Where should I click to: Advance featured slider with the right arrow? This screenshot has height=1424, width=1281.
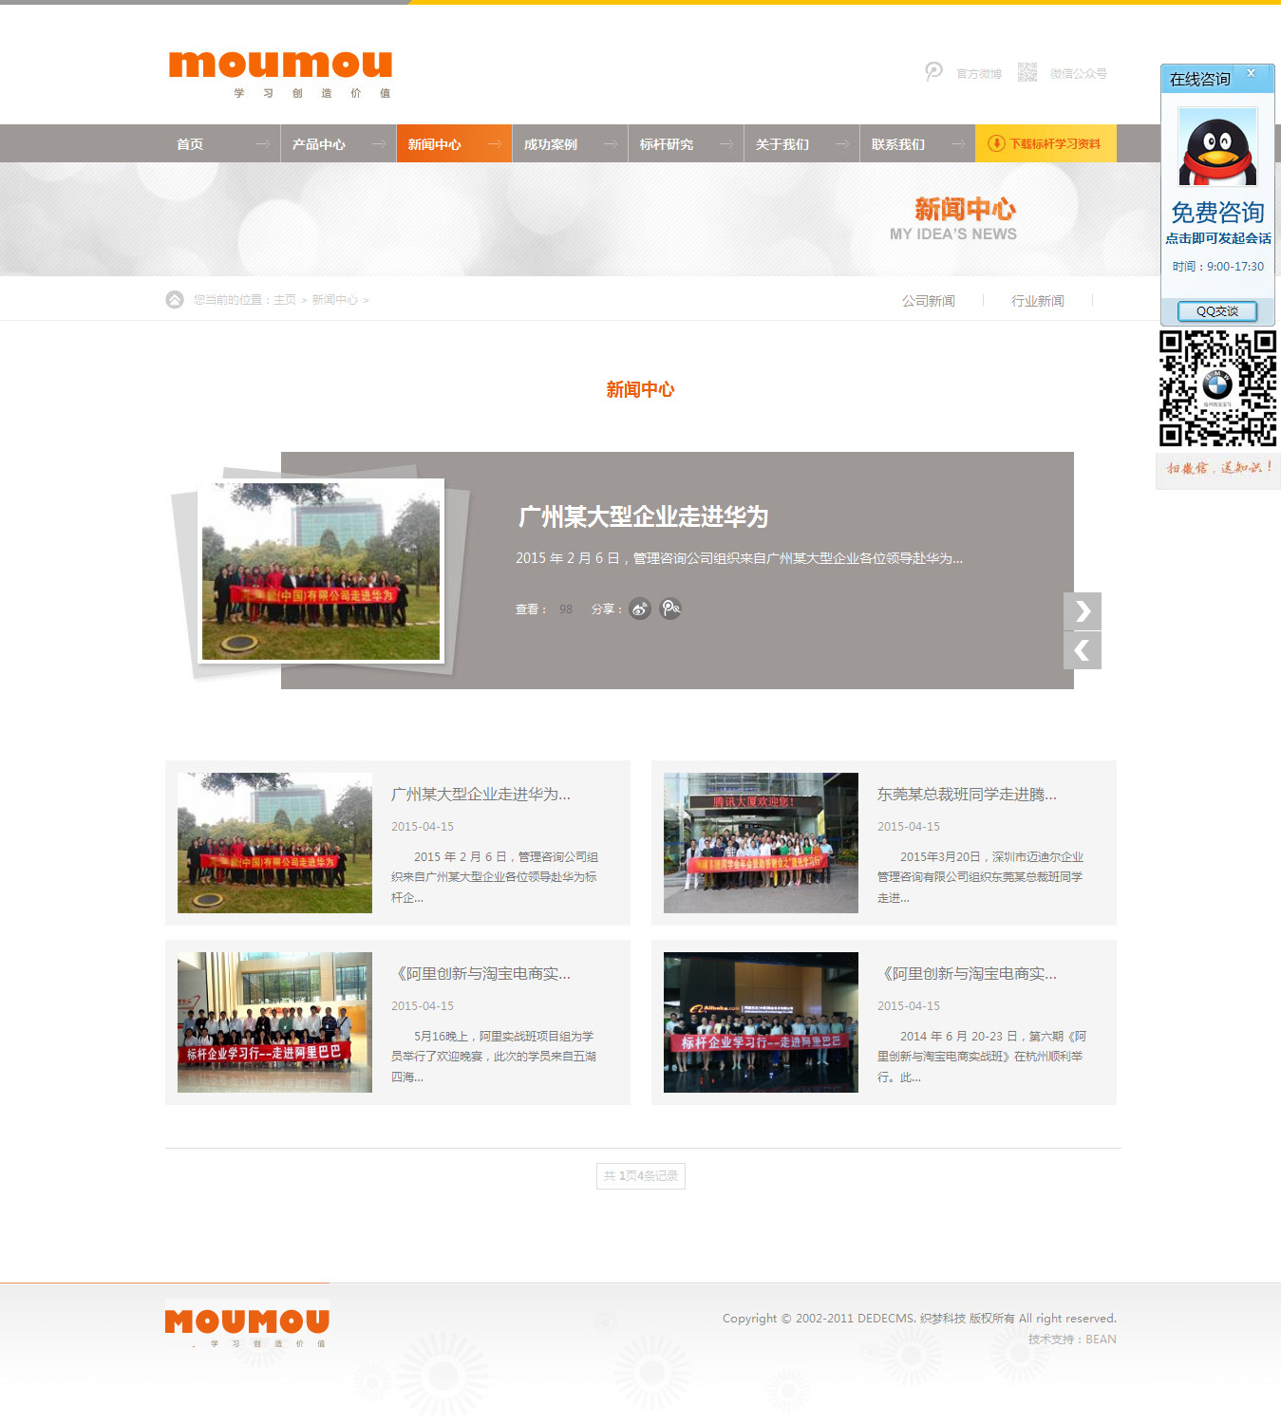[1082, 611]
